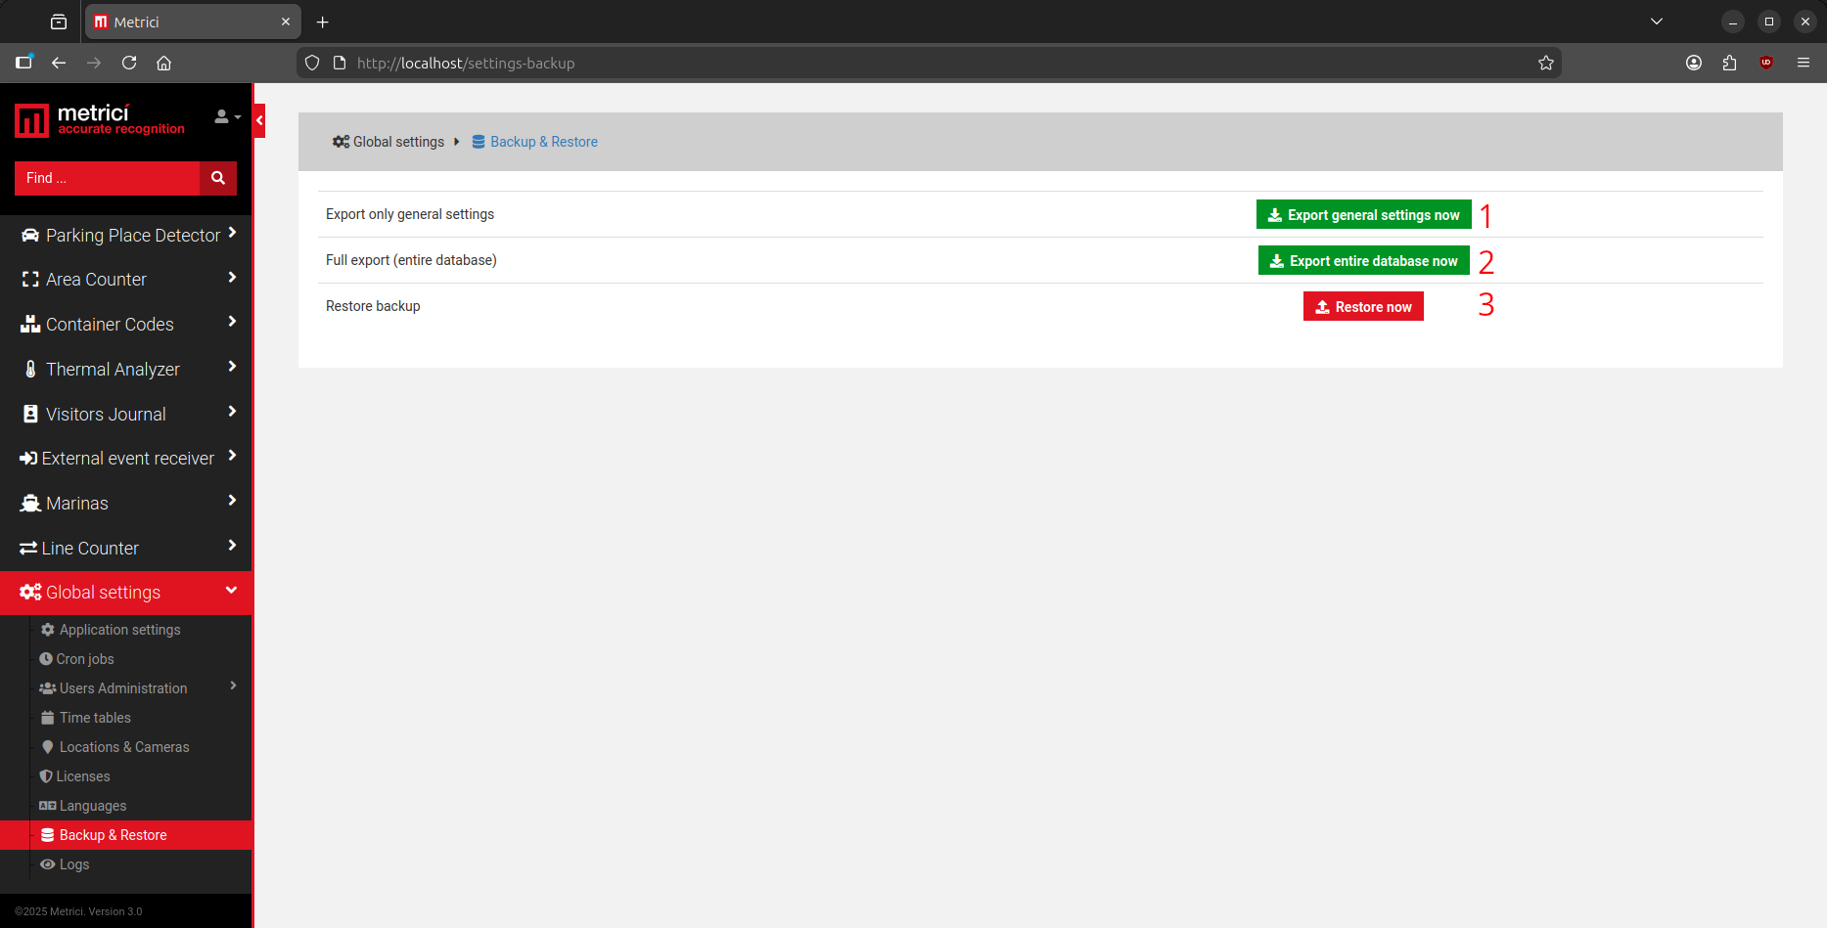Close the Metrici browser tab

click(x=286, y=22)
